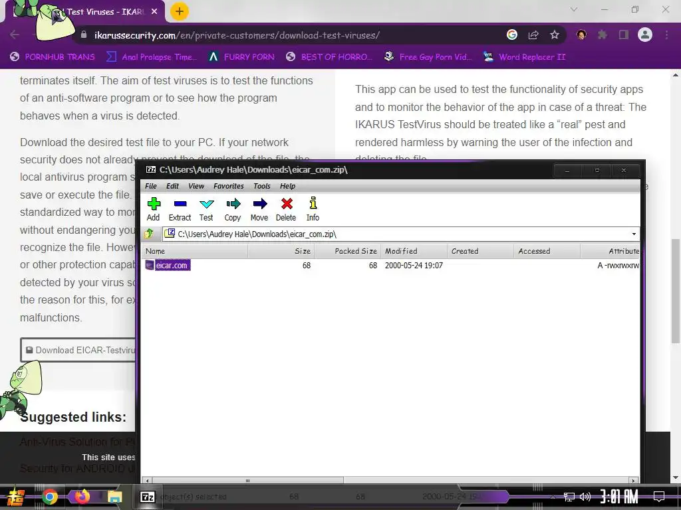681x510 pixels.
Task: Click the 7-Zip horizontal scrollbar thumb
Action: click(247, 481)
